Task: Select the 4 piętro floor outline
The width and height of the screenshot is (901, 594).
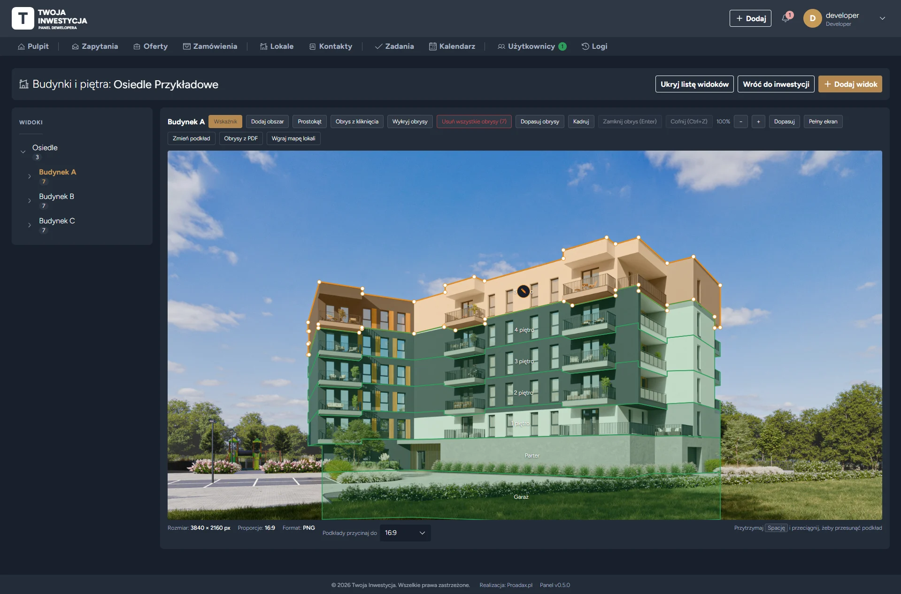Action: tap(524, 330)
